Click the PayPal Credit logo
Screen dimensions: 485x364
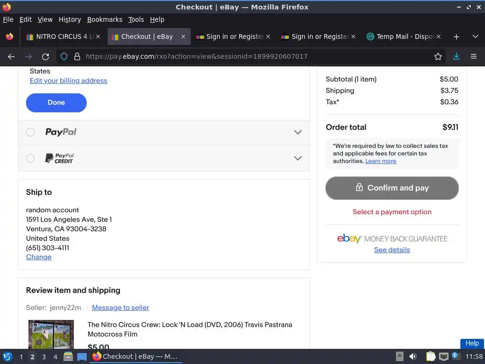[59, 158]
